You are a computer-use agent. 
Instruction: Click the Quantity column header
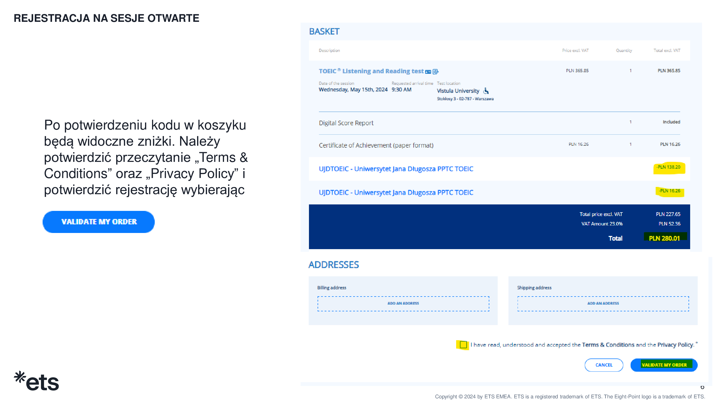624,50
